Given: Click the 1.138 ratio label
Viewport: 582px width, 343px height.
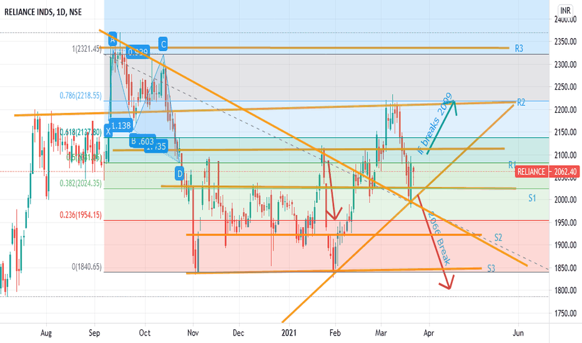Looking at the screenshot, I should click(121, 125).
